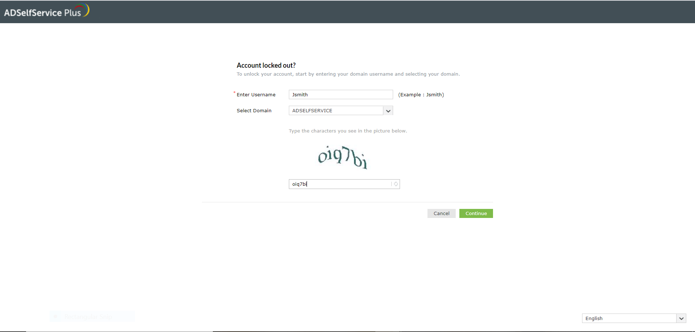Click the Continue button
The width and height of the screenshot is (695, 332).
[476, 213]
